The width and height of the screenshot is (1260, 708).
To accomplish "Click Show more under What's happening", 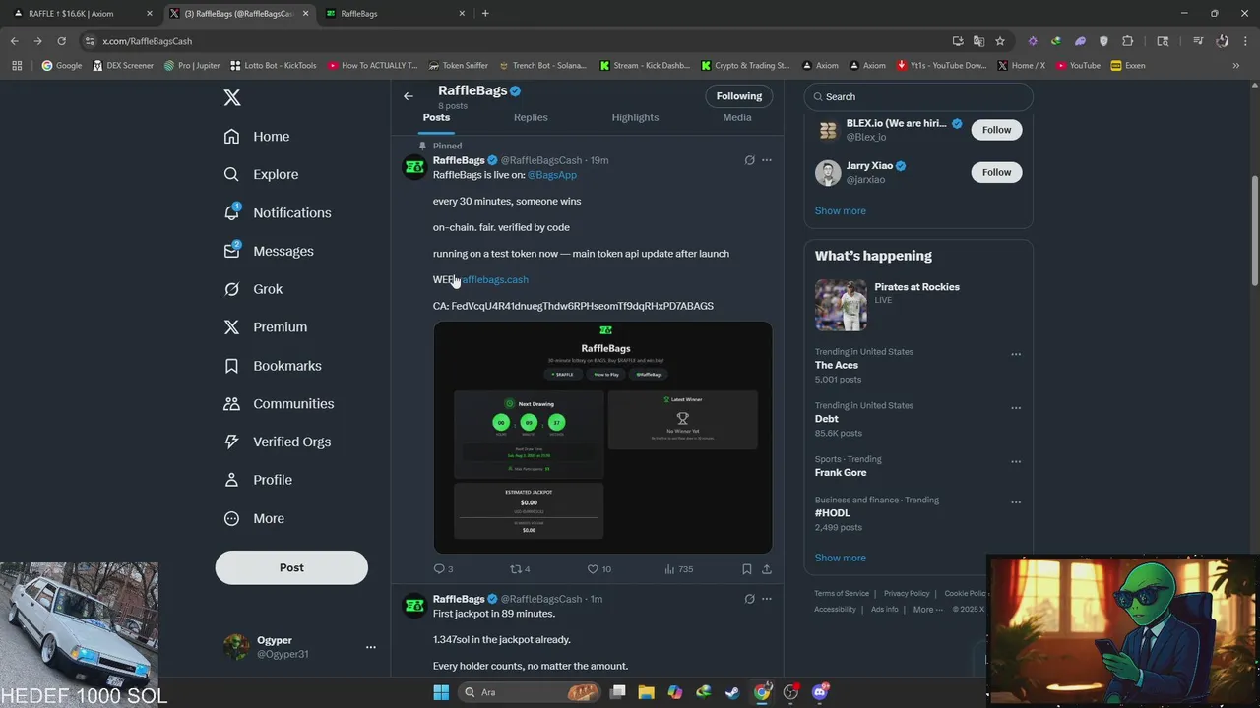I will pyautogui.click(x=841, y=558).
